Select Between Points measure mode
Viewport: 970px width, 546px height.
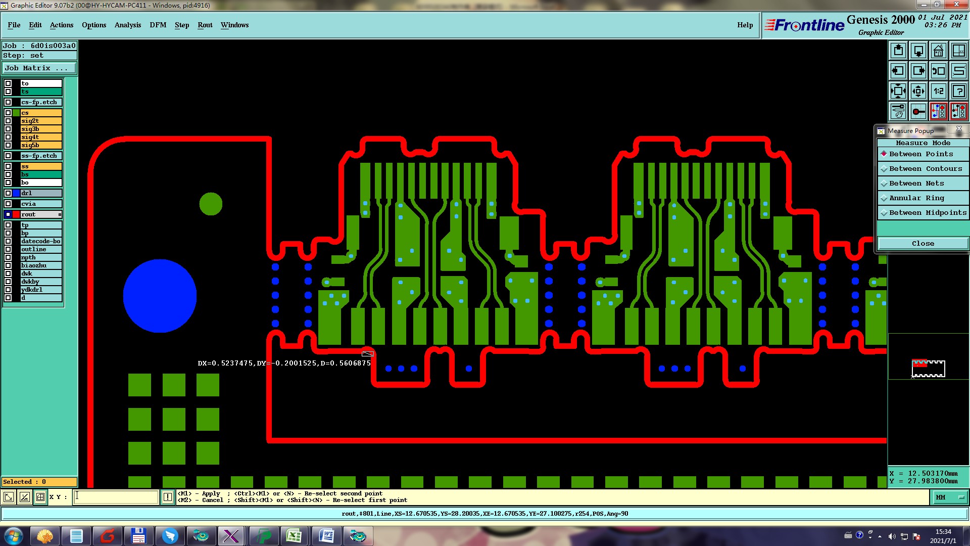pos(923,154)
